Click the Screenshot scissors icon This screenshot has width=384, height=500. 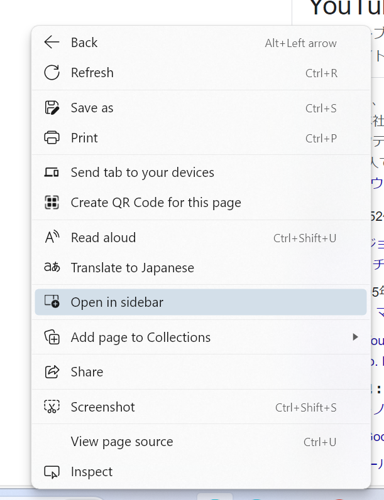pos(52,407)
